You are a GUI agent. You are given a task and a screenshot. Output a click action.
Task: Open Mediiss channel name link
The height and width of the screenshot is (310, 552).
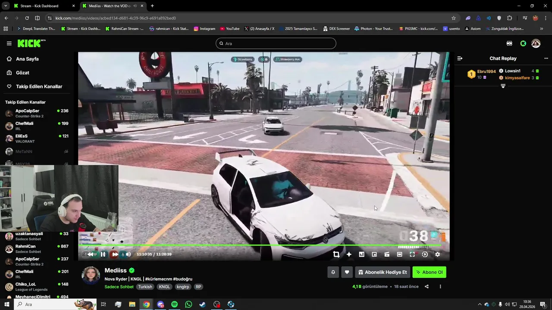click(116, 270)
